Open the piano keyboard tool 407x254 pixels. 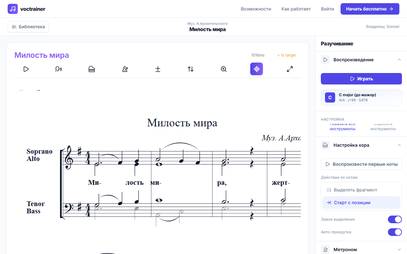pos(92,69)
